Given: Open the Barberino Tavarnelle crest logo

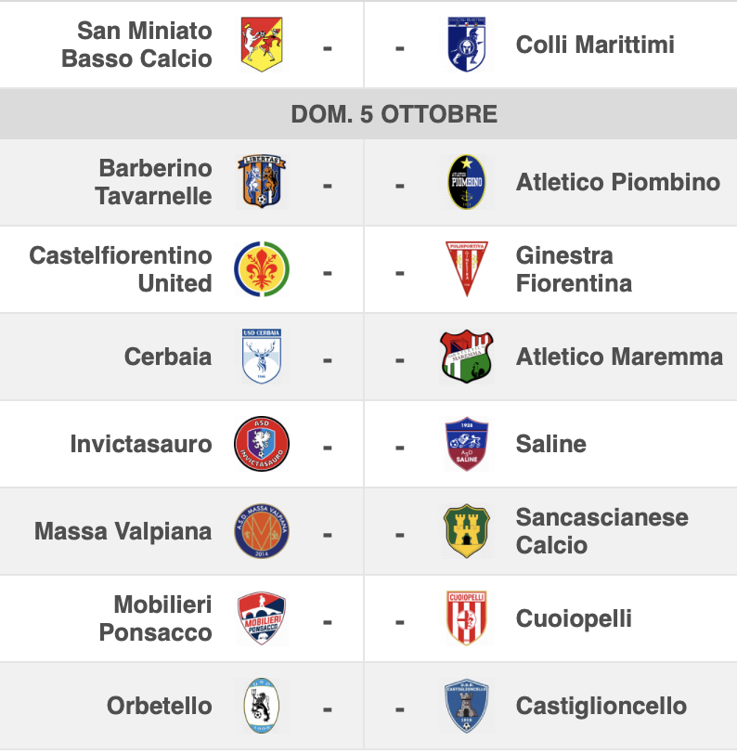Looking at the screenshot, I should pos(262,182).
